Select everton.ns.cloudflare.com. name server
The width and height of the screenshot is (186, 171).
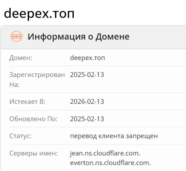pos(111,163)
